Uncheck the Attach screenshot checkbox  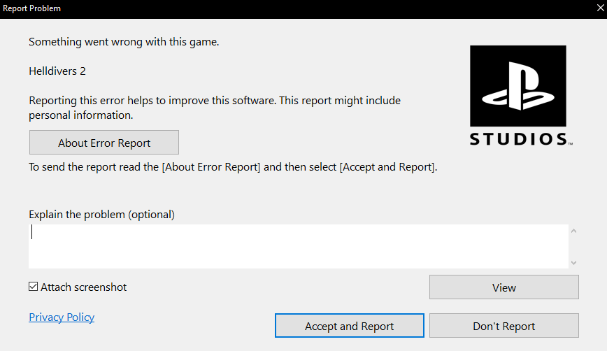pyautogui.click(x=34, y=287)
